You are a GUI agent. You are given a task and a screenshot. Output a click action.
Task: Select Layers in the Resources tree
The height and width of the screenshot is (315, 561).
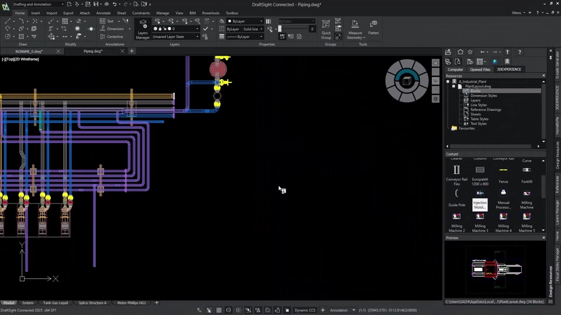click(x=475, y=100)
